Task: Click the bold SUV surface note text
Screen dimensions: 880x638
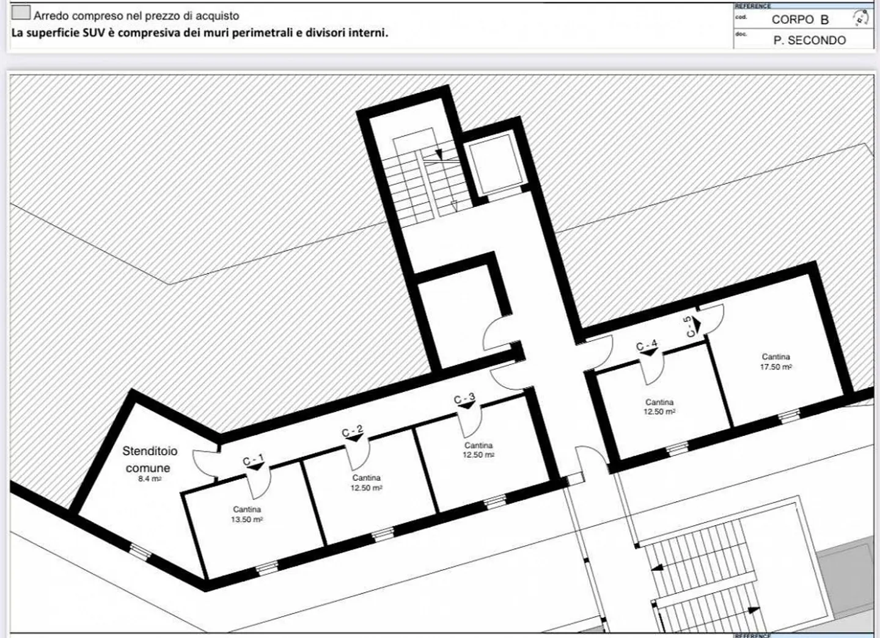Action: pos(199,33)
